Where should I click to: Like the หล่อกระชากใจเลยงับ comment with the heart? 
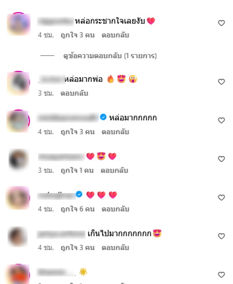[221, 23]
